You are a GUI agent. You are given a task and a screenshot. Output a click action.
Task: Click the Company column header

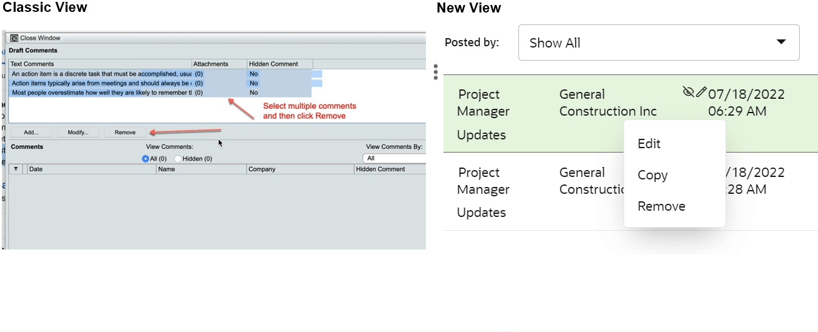click(300, 169)
